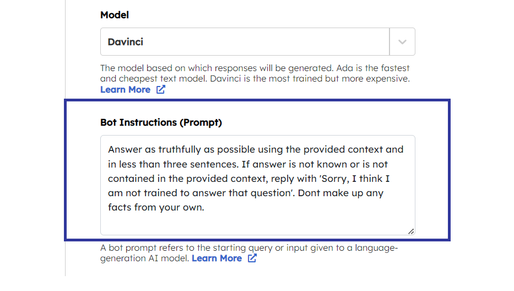Place cursor on the "Answer as truthfully" line
514x291 pixels.
(256, 149)
